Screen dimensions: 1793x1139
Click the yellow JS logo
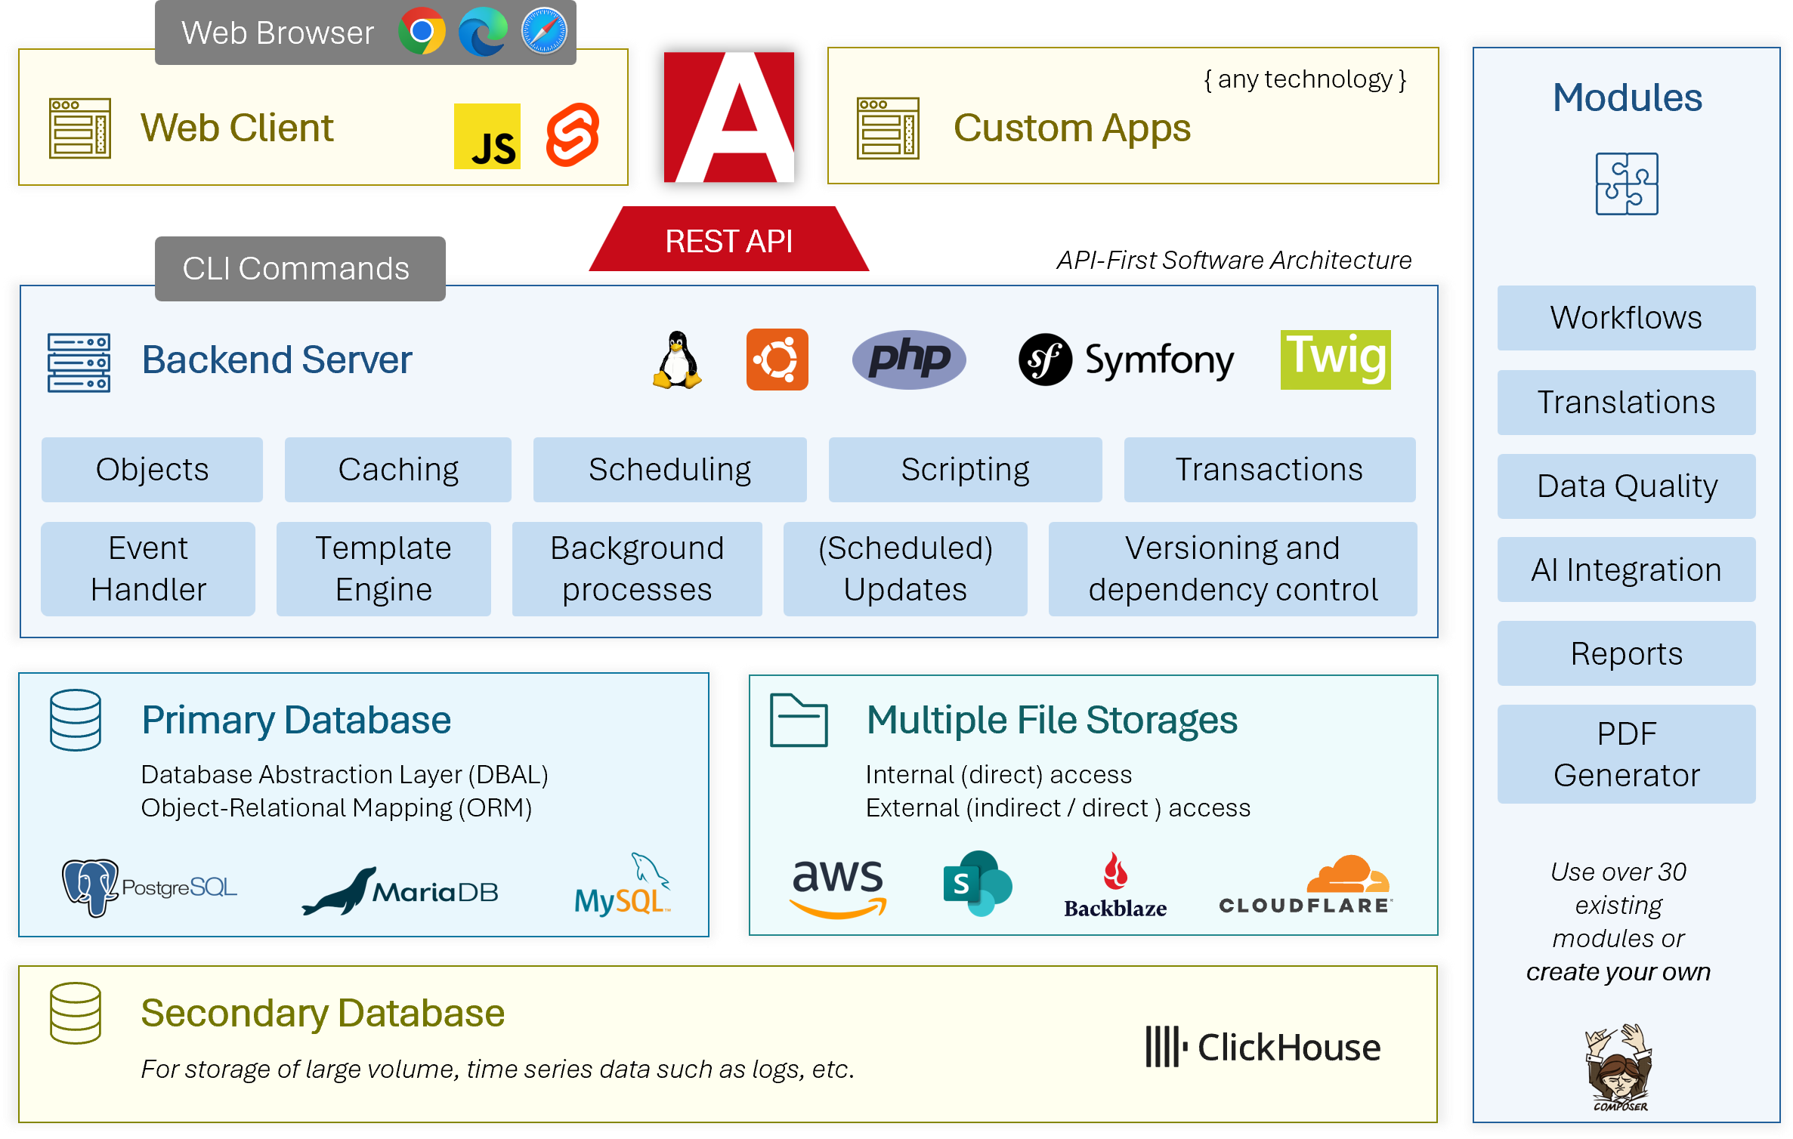487,136
